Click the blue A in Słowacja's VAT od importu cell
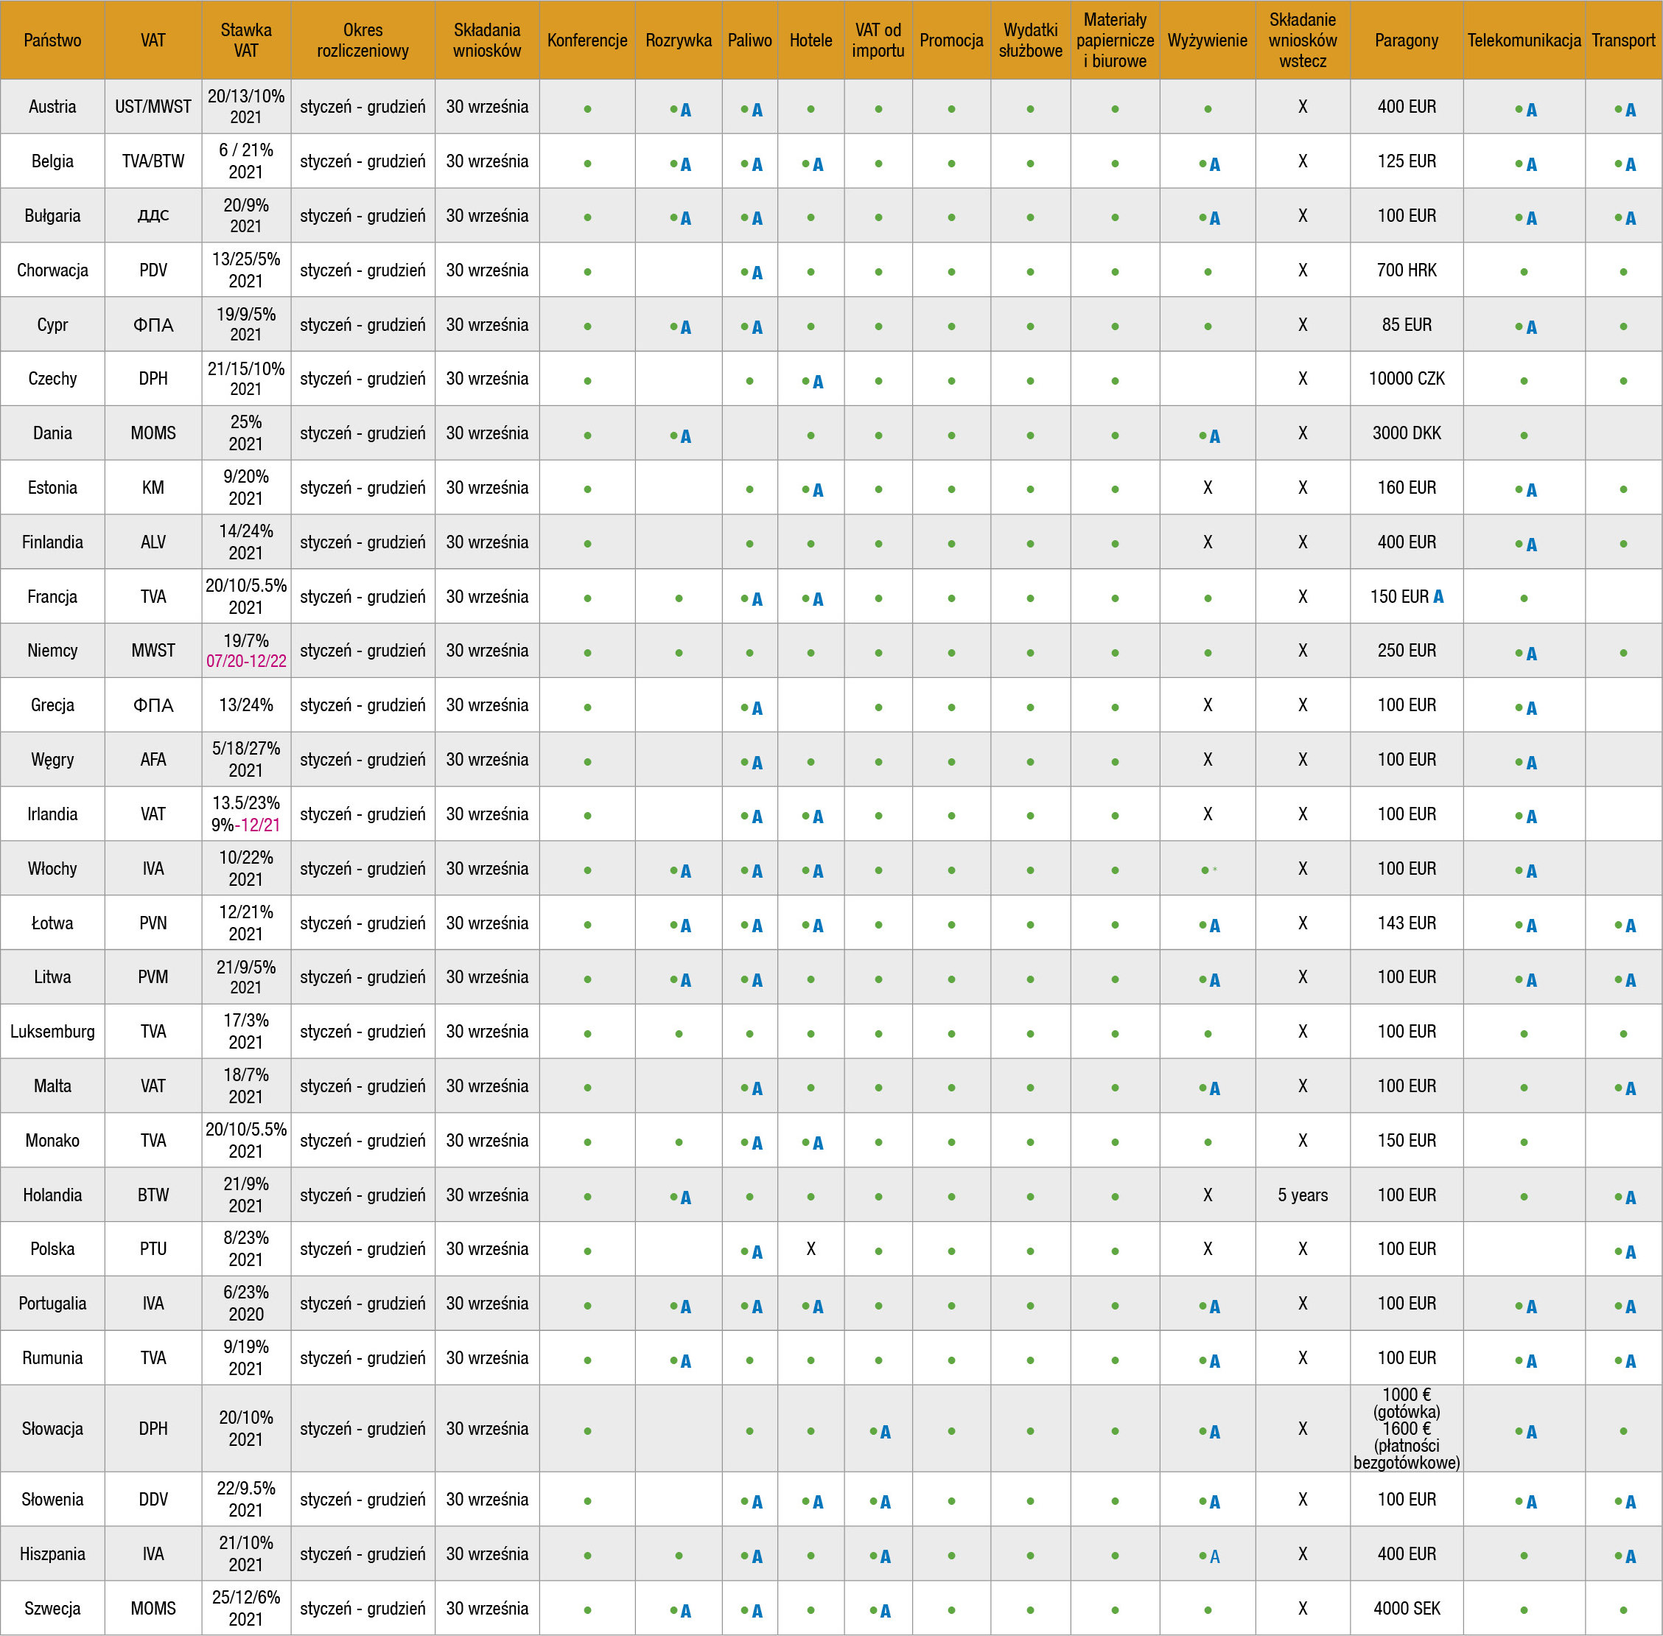This screenshot has height=1636, width=1663. coord(886,1431)
